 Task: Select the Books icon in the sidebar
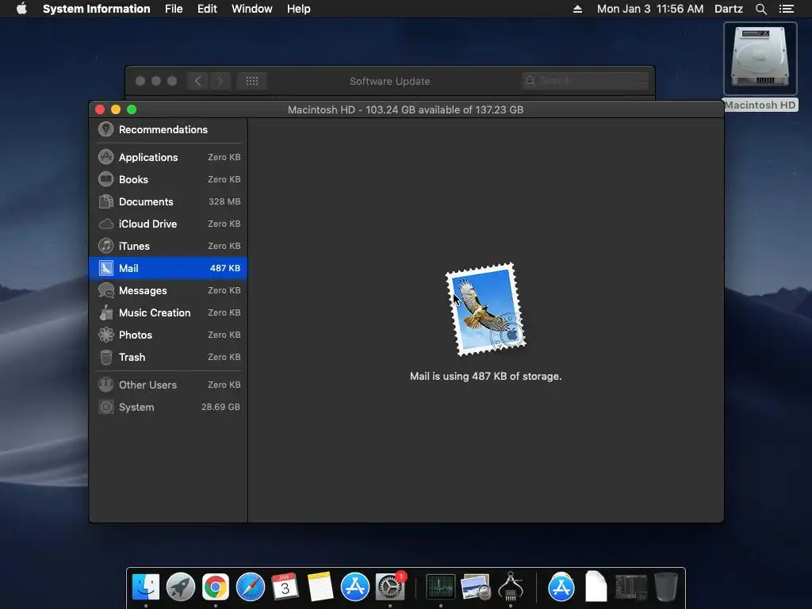click(x=105, y=179)
